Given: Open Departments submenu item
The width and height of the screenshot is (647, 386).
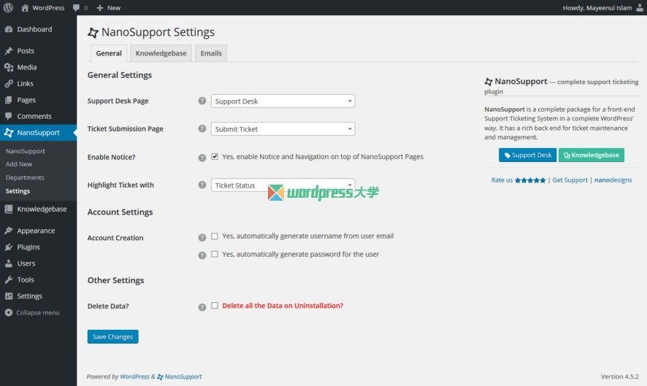Looking at the screenshot, I should click(25, 177).
